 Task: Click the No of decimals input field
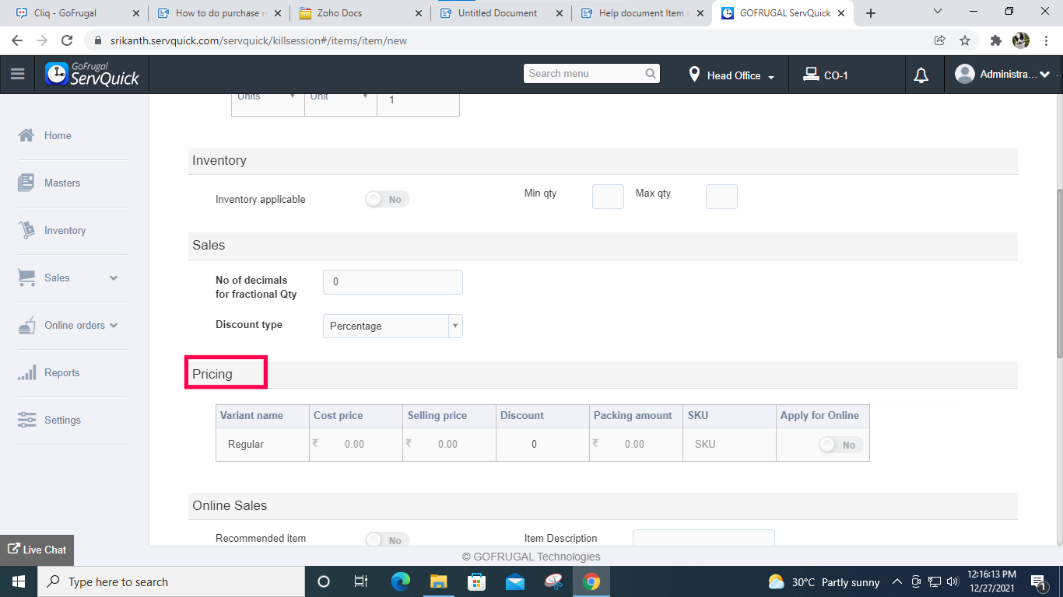click(x=393, y=282)
